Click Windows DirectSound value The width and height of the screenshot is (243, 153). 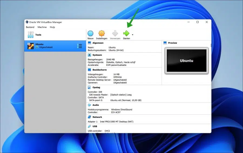pyautogui.click(x=122, y=110)
